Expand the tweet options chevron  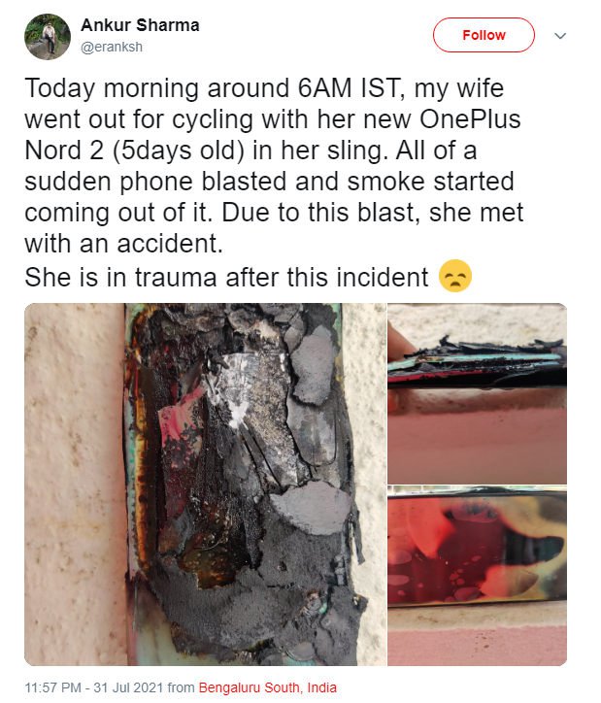tap(560, 35)
